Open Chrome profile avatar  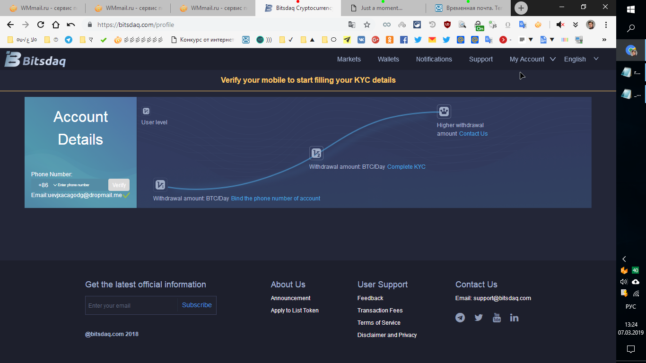tap(591, 25)
